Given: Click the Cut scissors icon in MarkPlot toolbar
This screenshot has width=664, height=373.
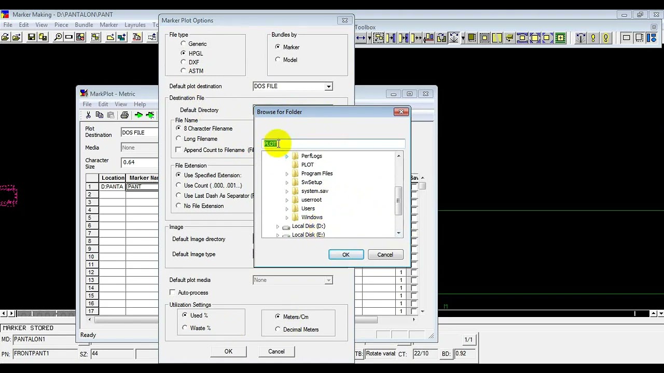Looking at the screenshot, I should coord(88,115).
